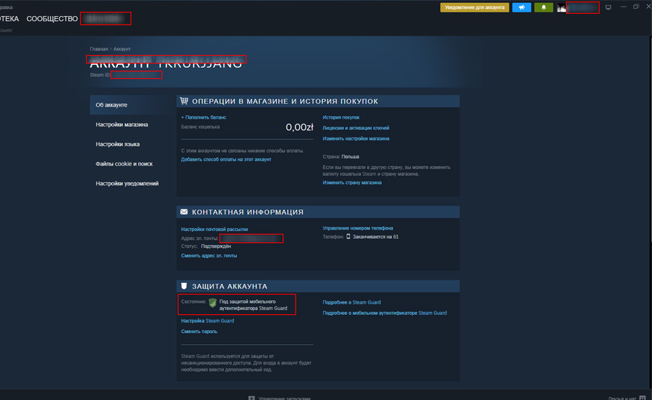Click the shopping cart icon in store header
The height and width of the screenshot is (400, 652).
(x=184, y=101)
